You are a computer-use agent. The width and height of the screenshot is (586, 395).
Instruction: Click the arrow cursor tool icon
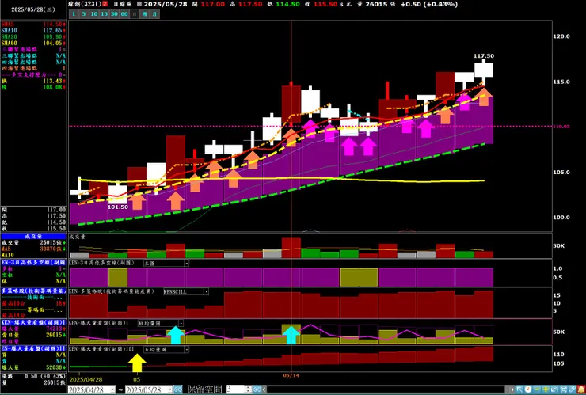[519, 389]
